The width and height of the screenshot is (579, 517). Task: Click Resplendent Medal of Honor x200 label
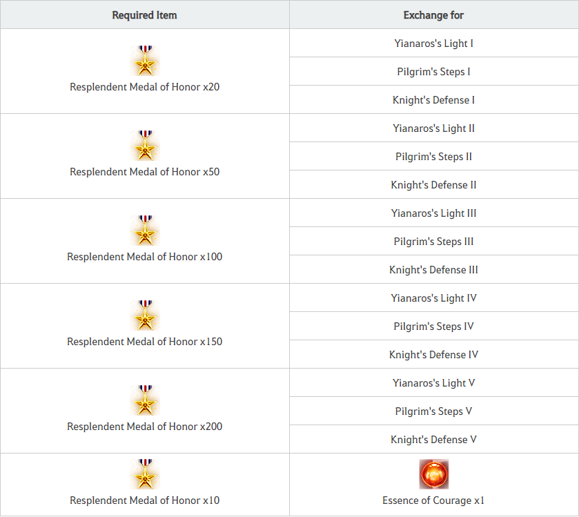coord(145,427)
